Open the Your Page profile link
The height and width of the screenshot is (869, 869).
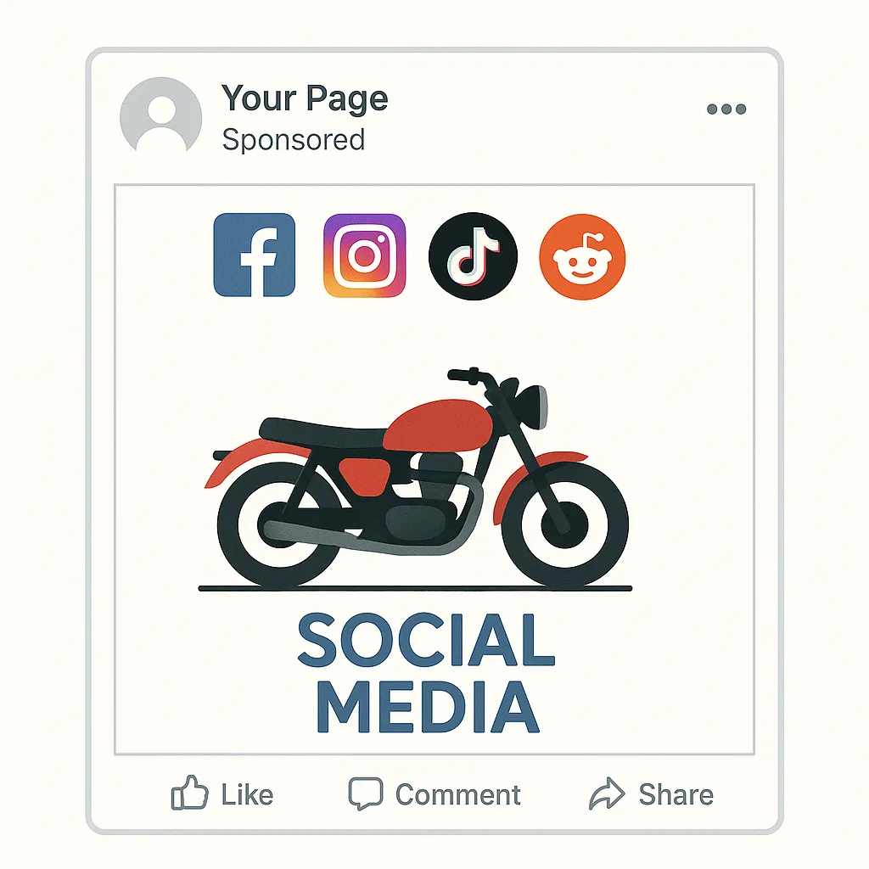(x=305, y=98)
